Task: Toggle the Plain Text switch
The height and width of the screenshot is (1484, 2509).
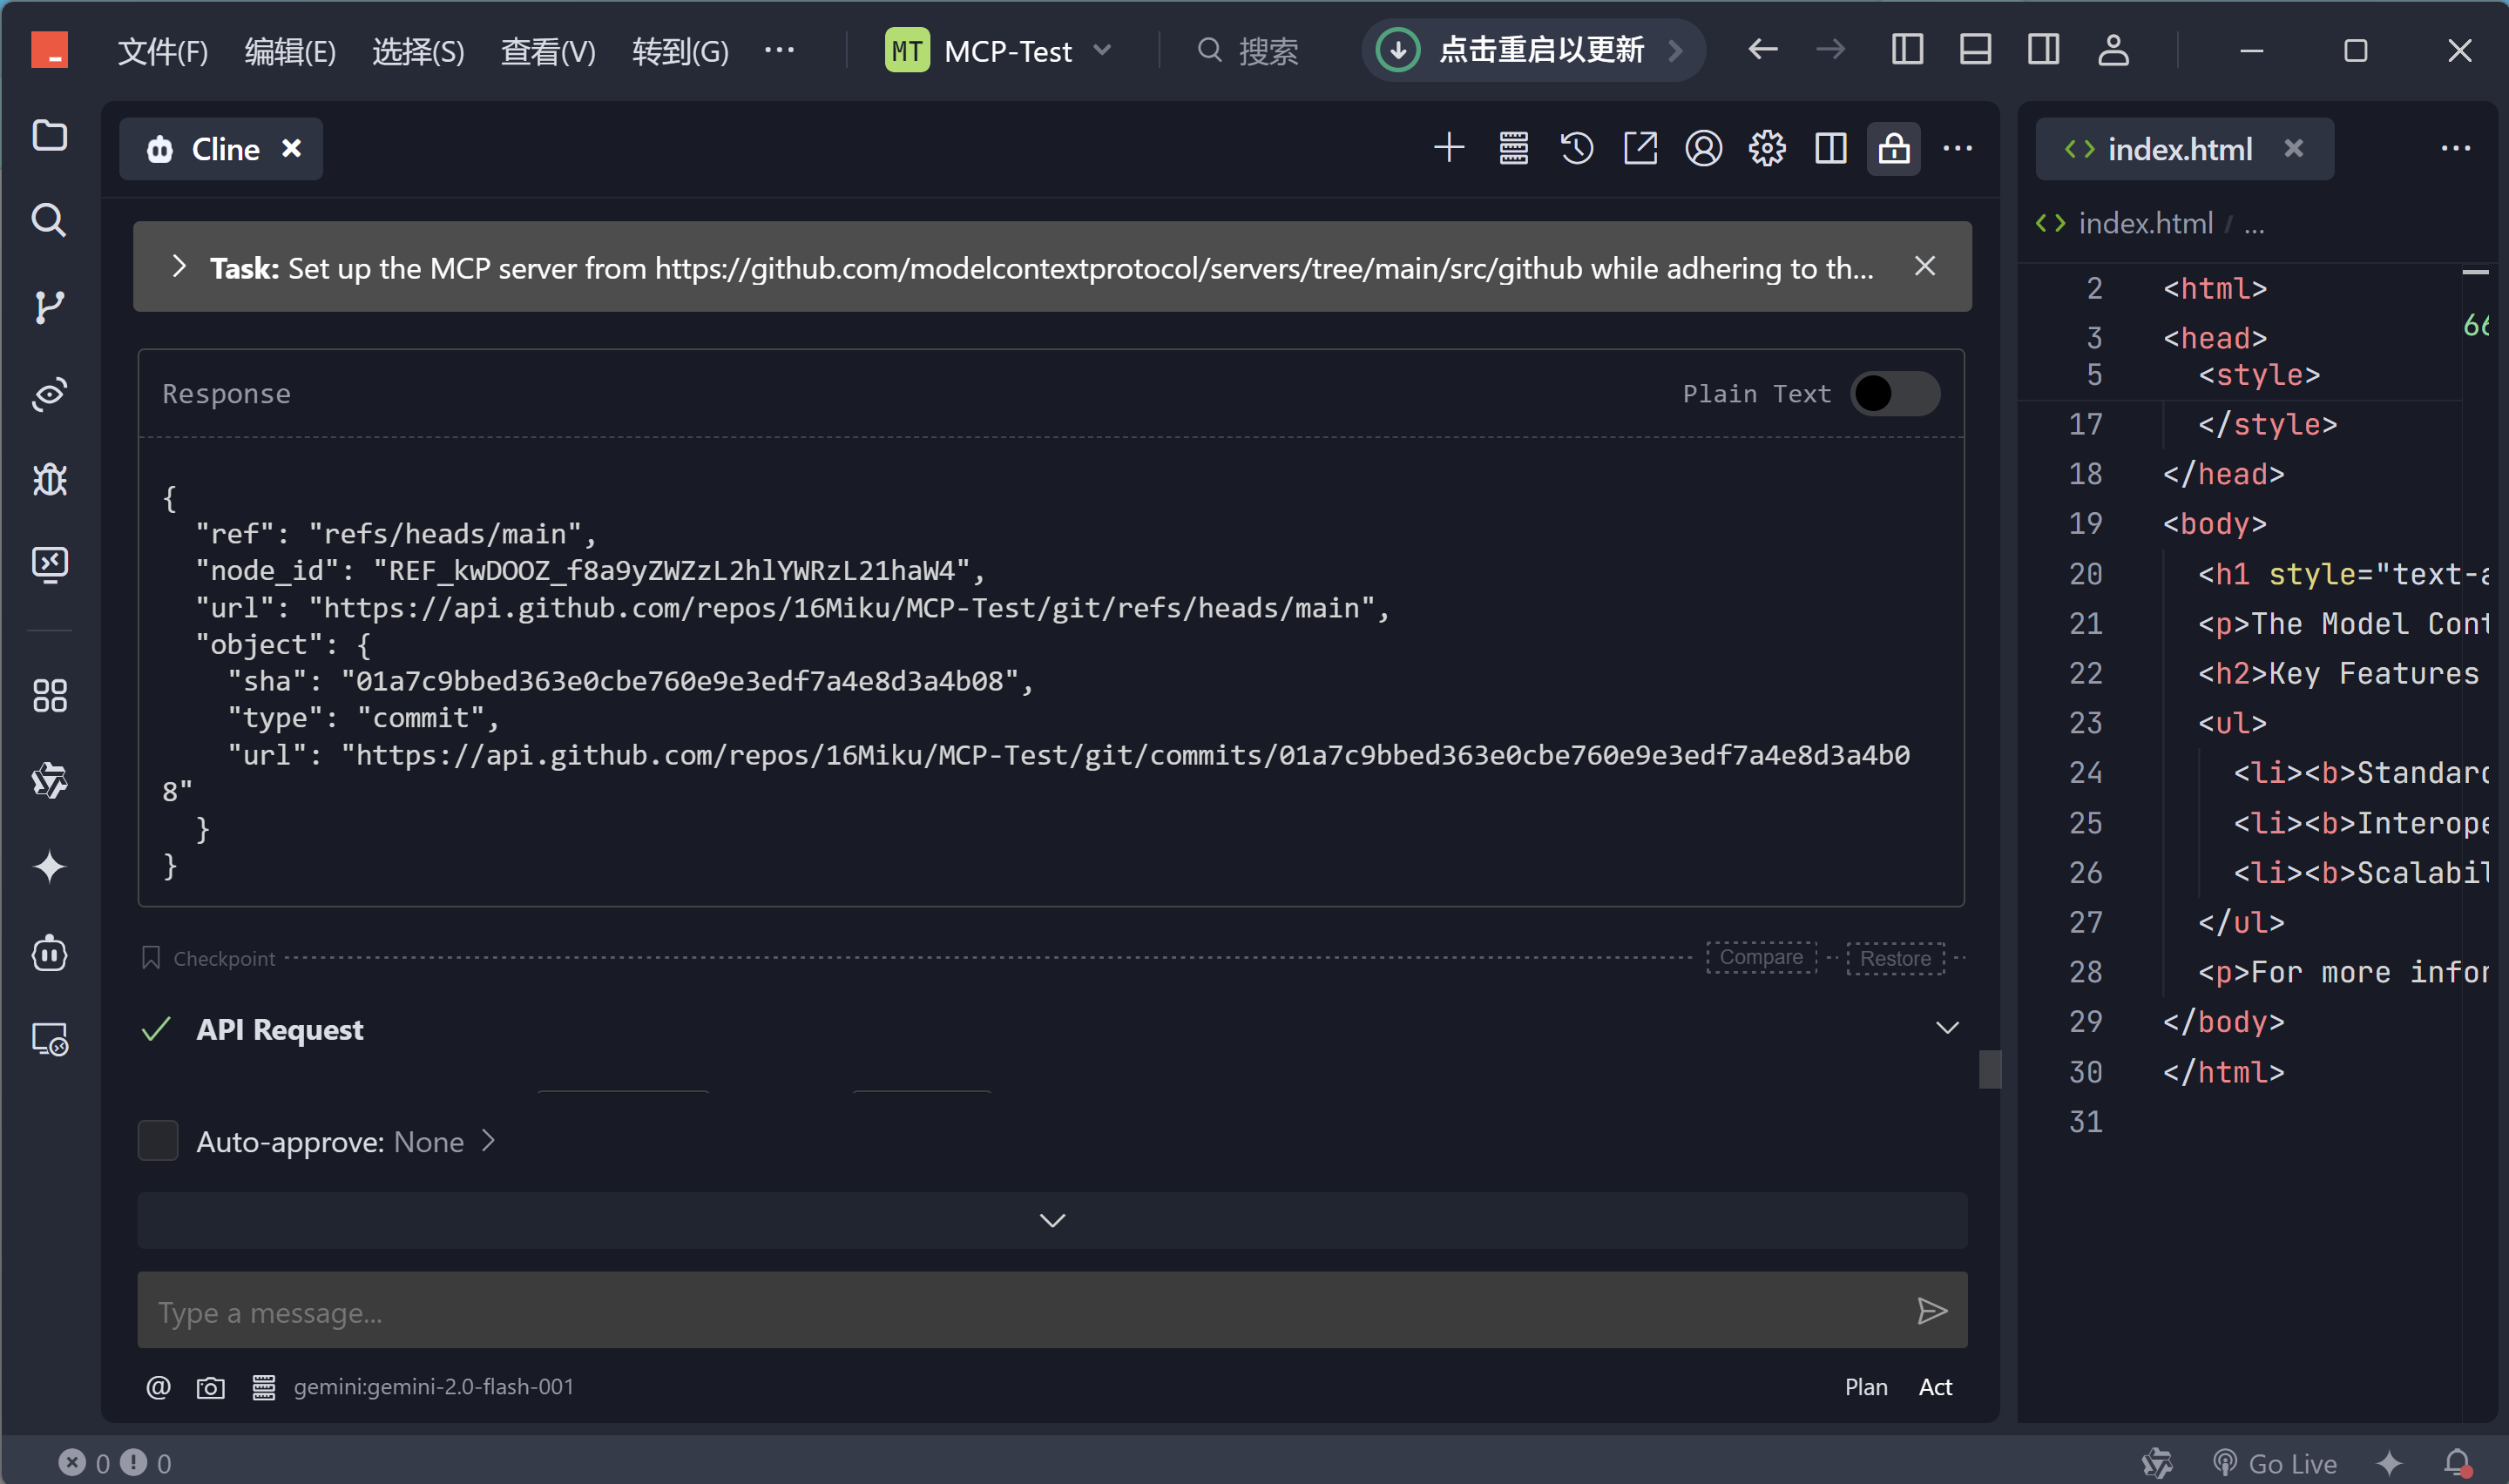Action: click(x=1894, y=394)
